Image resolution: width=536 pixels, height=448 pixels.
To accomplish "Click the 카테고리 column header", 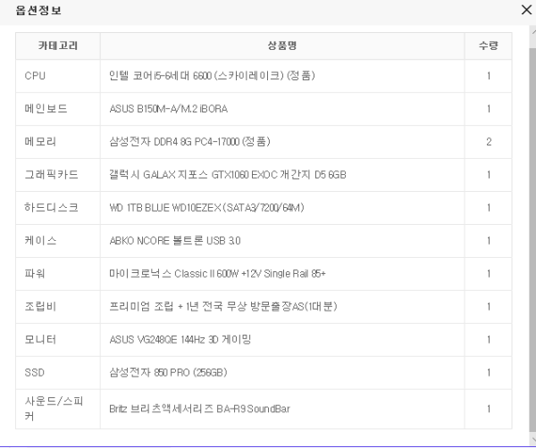I will (x=58, y=46).
